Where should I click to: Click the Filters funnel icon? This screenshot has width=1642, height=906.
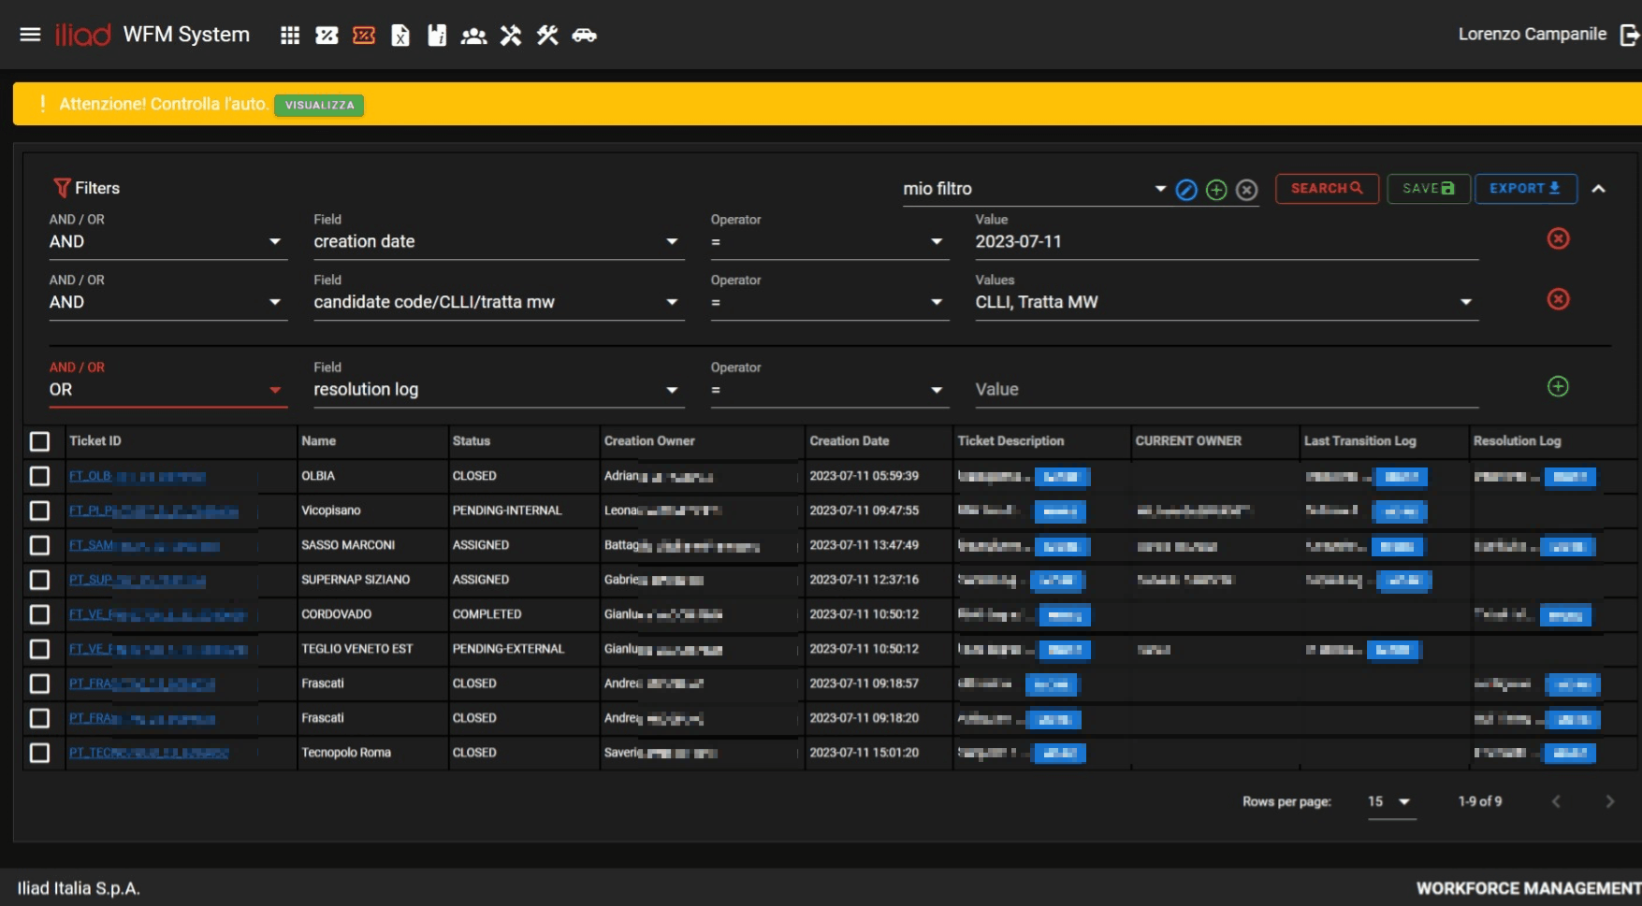(x=62, y=188)
